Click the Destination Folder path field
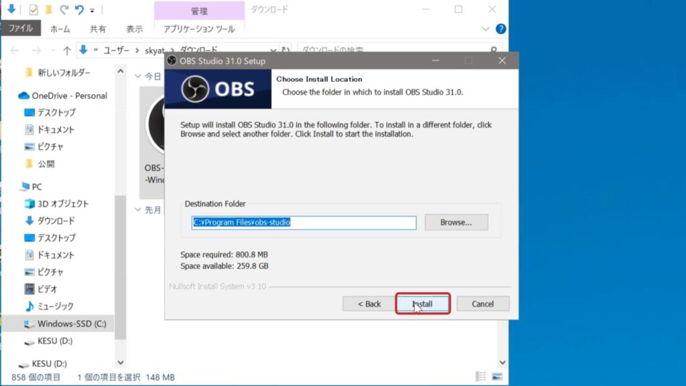The image size is (686, 386). (x=303, y=222)
